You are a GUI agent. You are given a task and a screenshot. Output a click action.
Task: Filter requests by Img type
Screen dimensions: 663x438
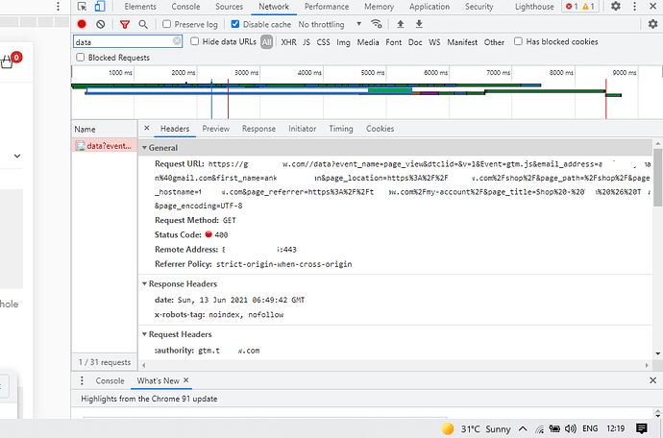coord(343,42)
